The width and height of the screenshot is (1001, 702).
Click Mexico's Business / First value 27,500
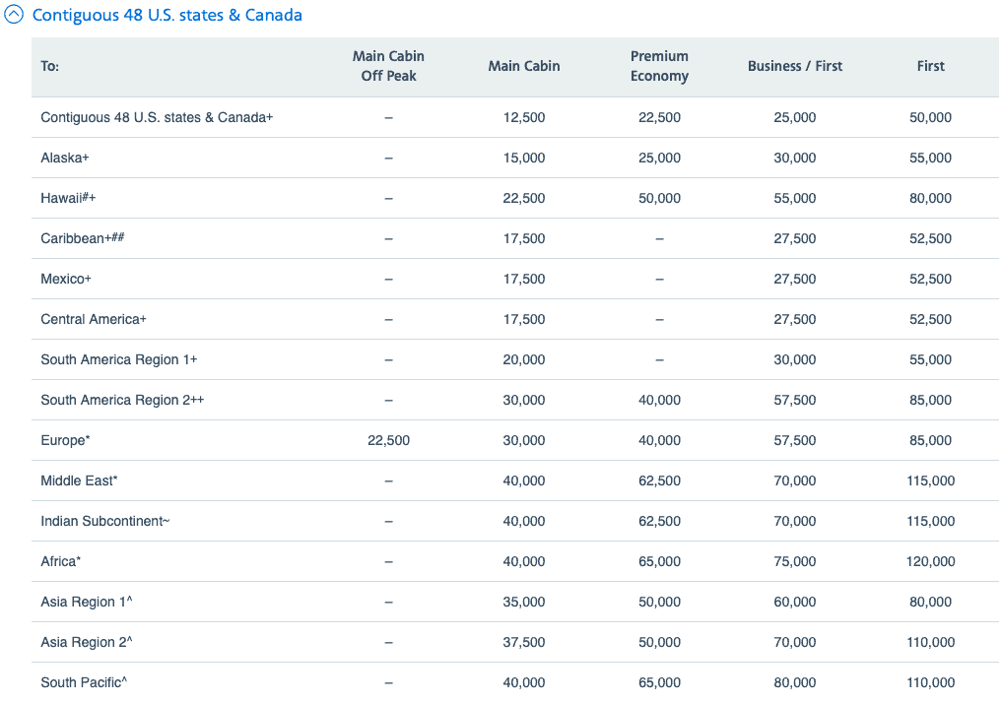[795, 279]
